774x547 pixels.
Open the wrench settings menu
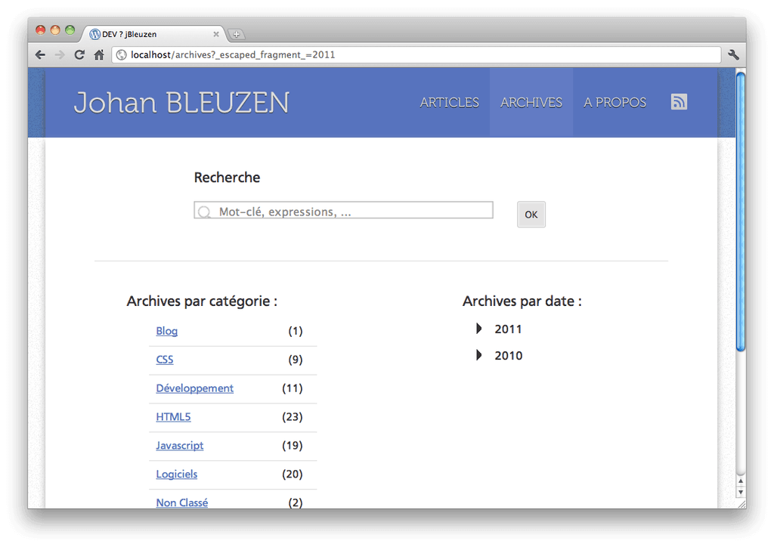point(733,54)
